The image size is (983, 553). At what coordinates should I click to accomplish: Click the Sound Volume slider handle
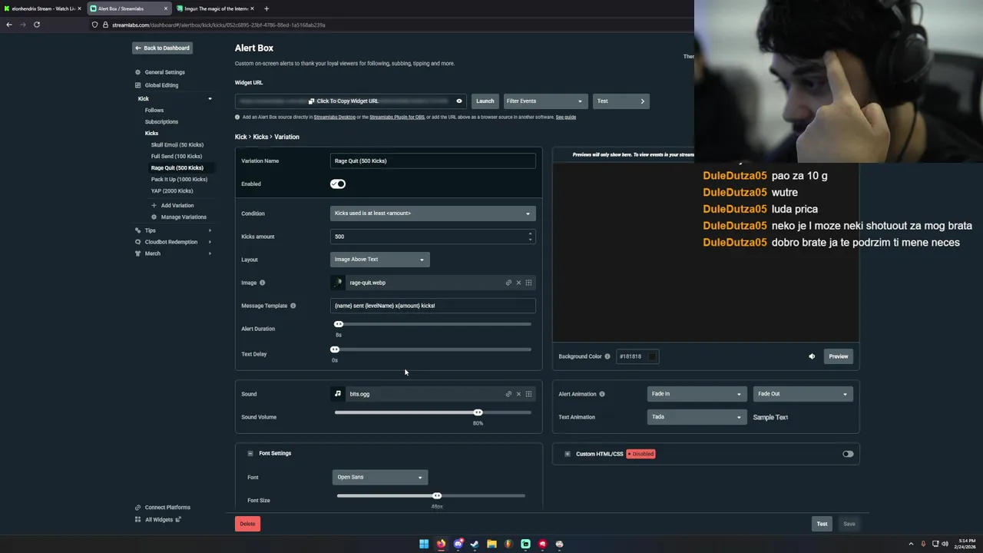tap(478, 412)
